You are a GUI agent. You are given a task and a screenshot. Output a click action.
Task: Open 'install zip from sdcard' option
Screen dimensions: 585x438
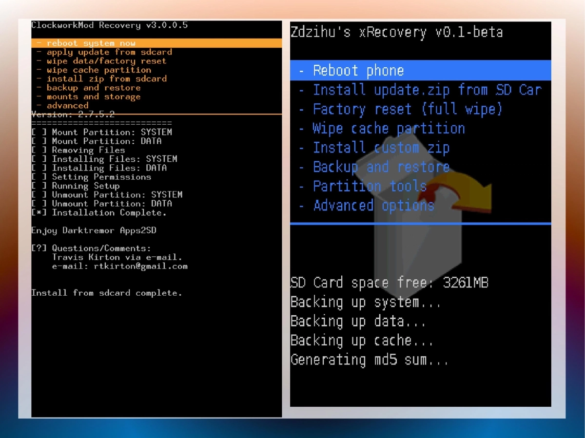[106, 79]
